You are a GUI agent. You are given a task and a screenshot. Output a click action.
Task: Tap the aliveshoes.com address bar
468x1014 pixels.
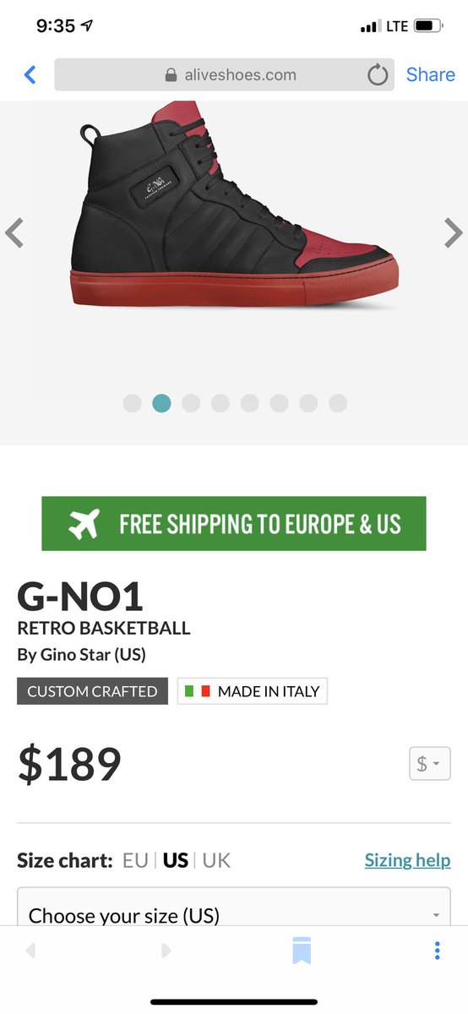click(224, 74)
